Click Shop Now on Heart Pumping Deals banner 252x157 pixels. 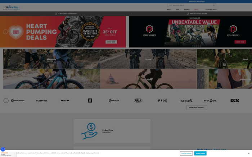coord(111,42)
